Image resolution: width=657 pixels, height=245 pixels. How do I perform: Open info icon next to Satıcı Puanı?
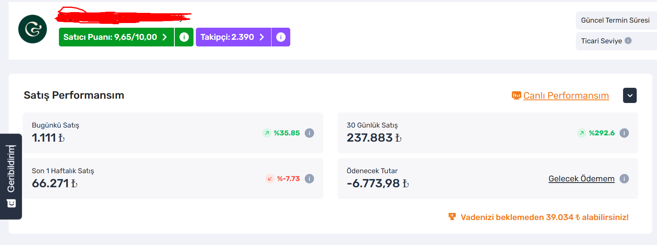(x=184, y=37)
